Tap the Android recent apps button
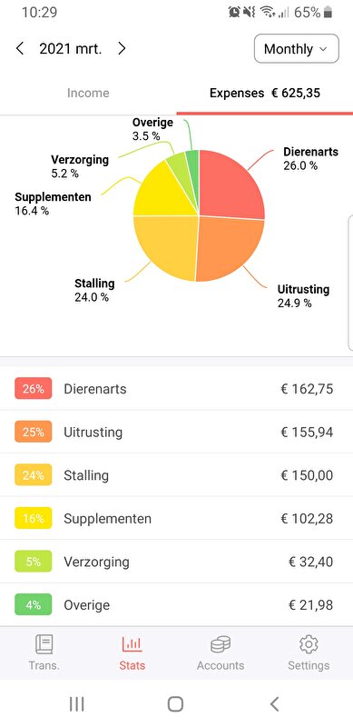Image resolution: width=353 pixels, height=727 pixels. [77, 703]
